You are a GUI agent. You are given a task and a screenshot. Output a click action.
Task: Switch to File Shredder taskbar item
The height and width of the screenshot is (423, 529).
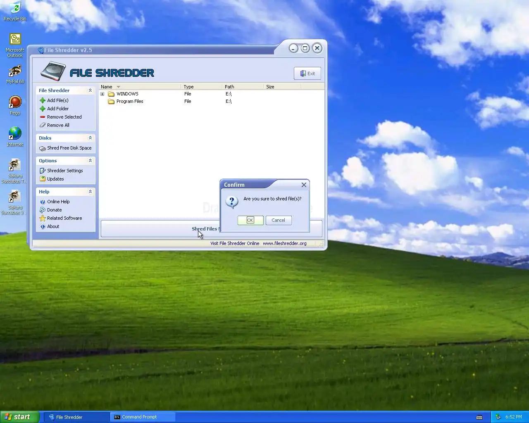[76, 417]
